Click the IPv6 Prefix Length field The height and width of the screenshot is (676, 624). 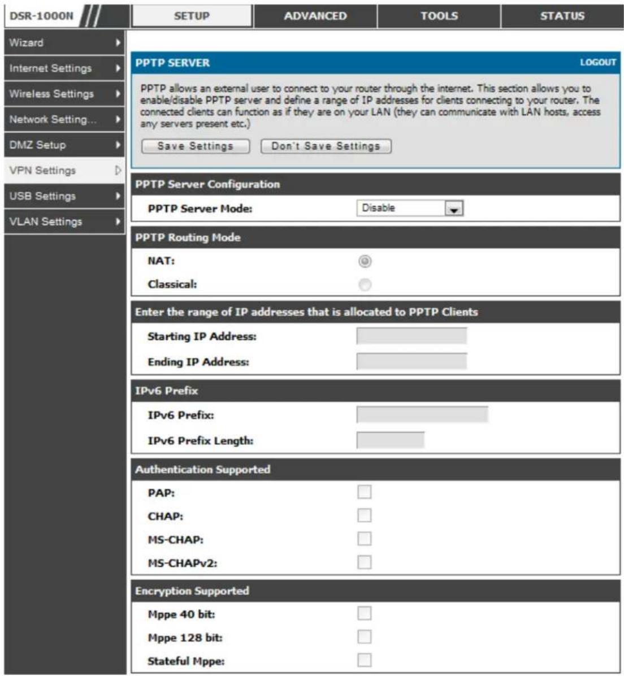[x=390, y=440]
